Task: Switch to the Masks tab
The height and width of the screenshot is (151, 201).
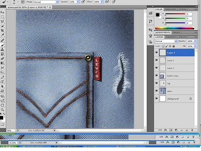Action: pos(176,33)
